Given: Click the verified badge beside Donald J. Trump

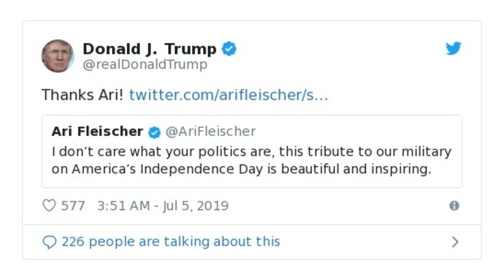Looking at the screenshot, I should point(229,48).
